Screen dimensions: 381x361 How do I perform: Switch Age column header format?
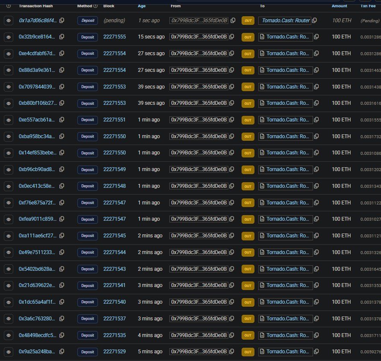click(142, 6)
